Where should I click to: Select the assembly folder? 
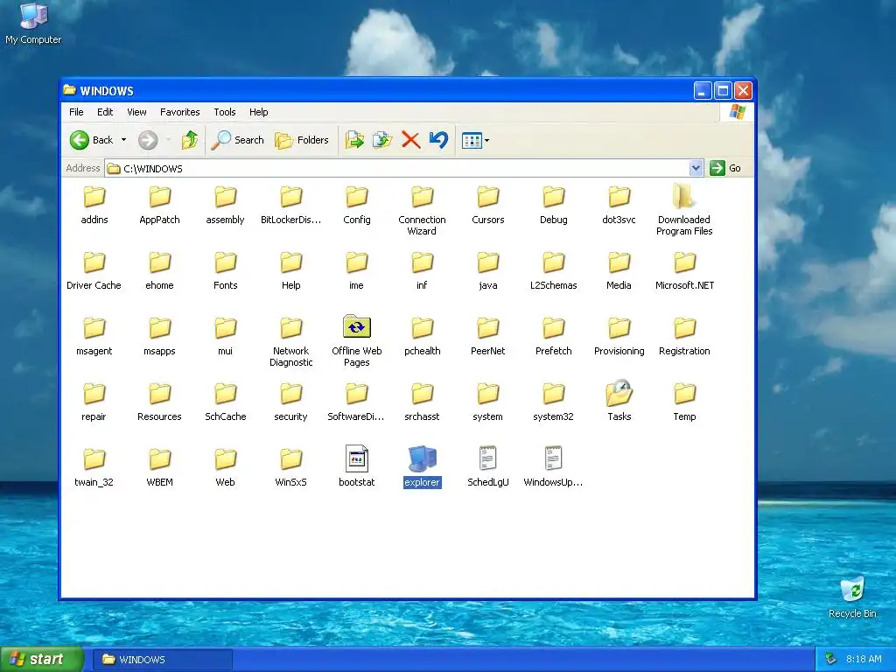click(225, 196)
